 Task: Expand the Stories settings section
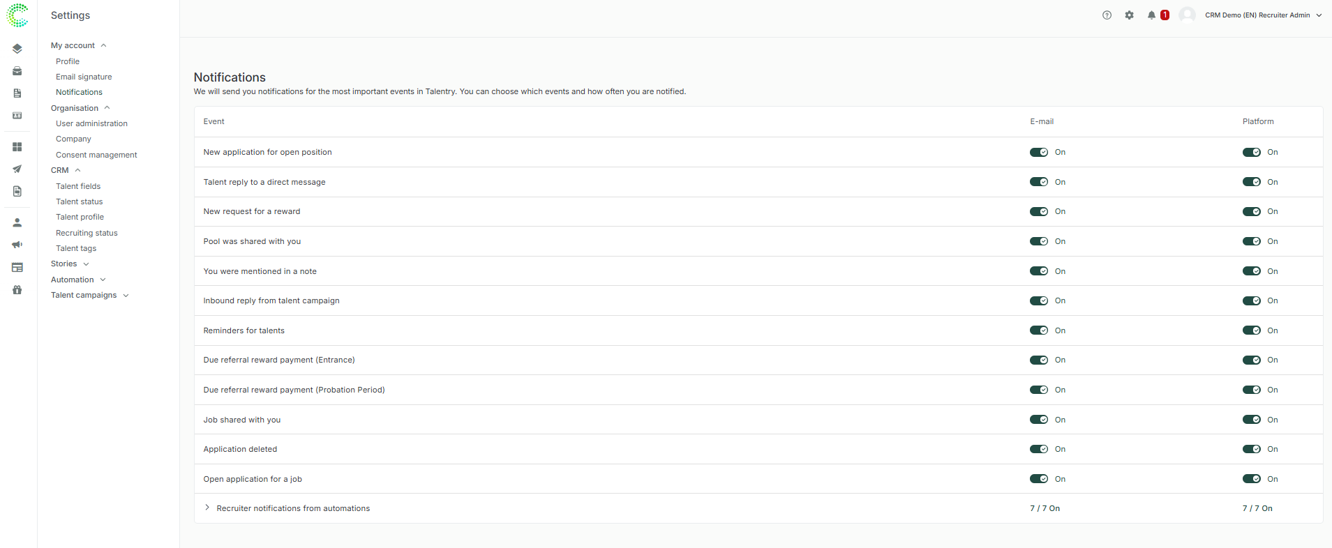[x=70, y=264]
